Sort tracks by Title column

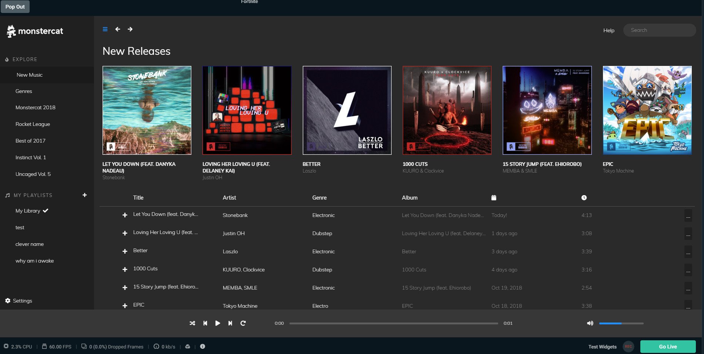[x=138, y=198]
